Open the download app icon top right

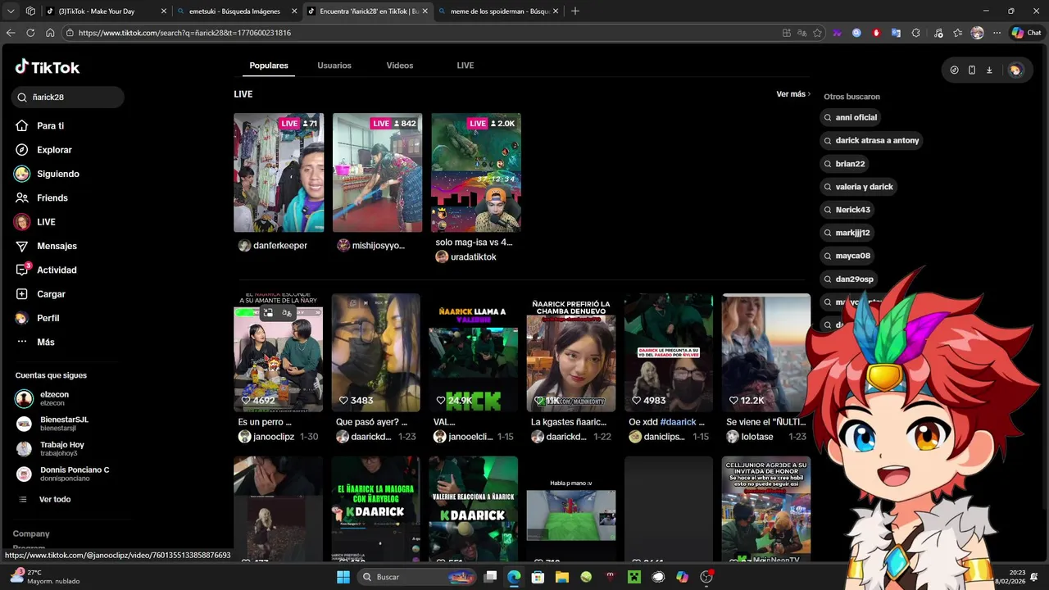989,70
